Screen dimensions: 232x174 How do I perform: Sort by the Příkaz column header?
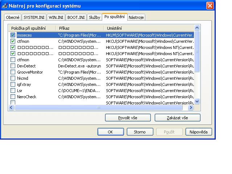(x=80, y=28)
